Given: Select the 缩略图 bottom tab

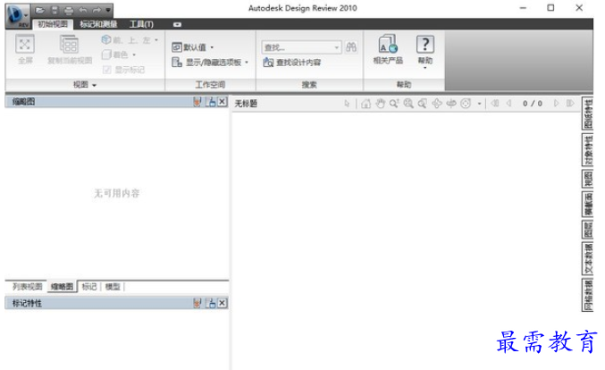Looking at the screenshot, I should click(x=62, y=287).
